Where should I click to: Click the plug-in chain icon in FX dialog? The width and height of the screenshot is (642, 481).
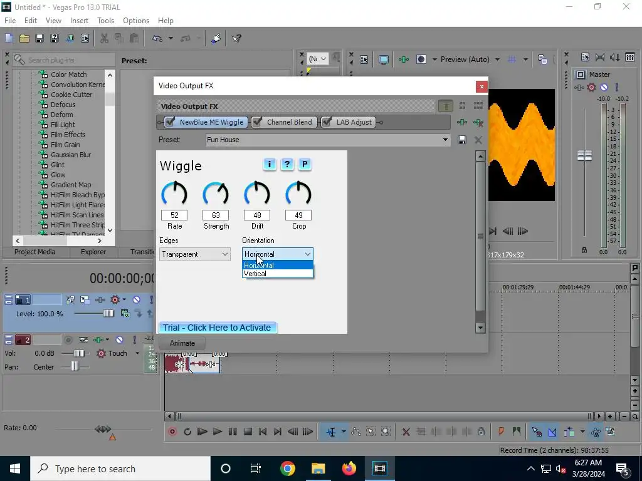pyautogui.click(x=462, y=122)
